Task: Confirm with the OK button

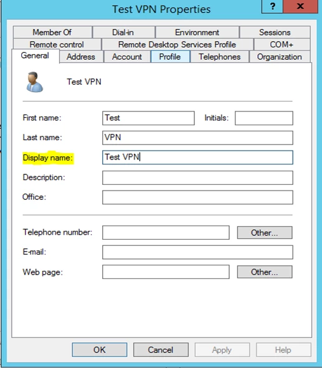Action: (100, 350)
